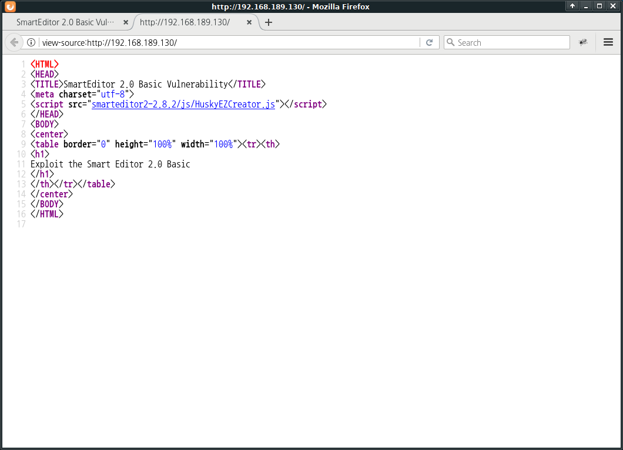Click the back arrow navigation button
The height and width of the screenshot is (450, 623).
(14, 42)
